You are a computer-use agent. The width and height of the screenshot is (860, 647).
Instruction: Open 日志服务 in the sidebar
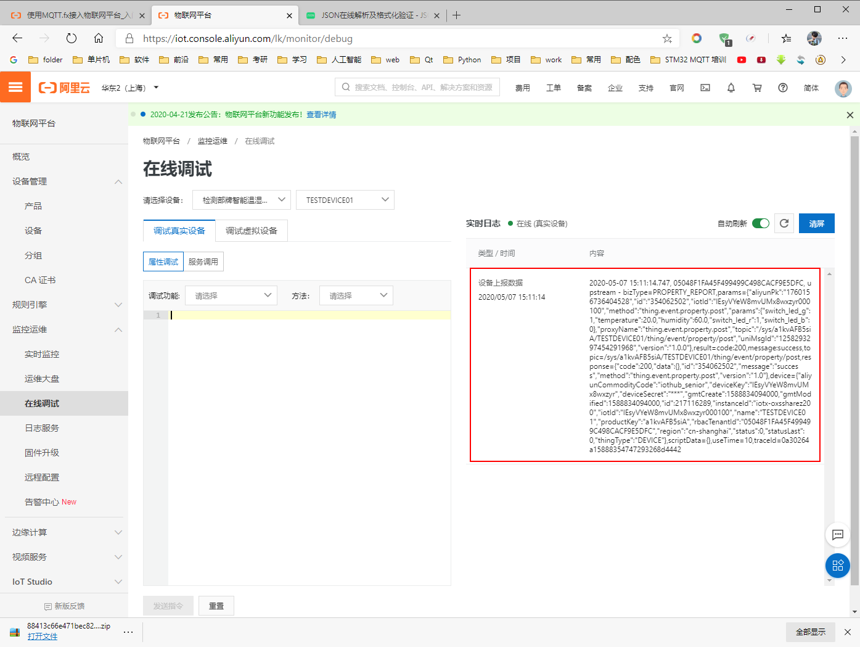42,428
